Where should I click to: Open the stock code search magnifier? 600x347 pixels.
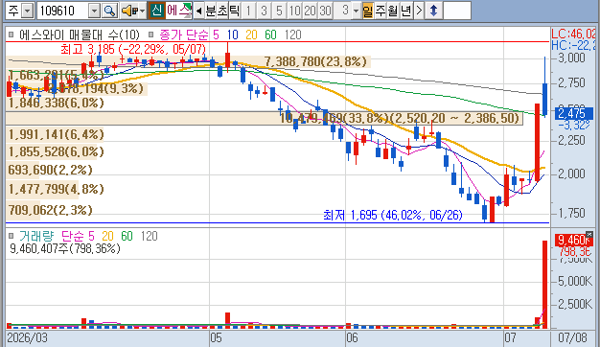coord(110,11)
